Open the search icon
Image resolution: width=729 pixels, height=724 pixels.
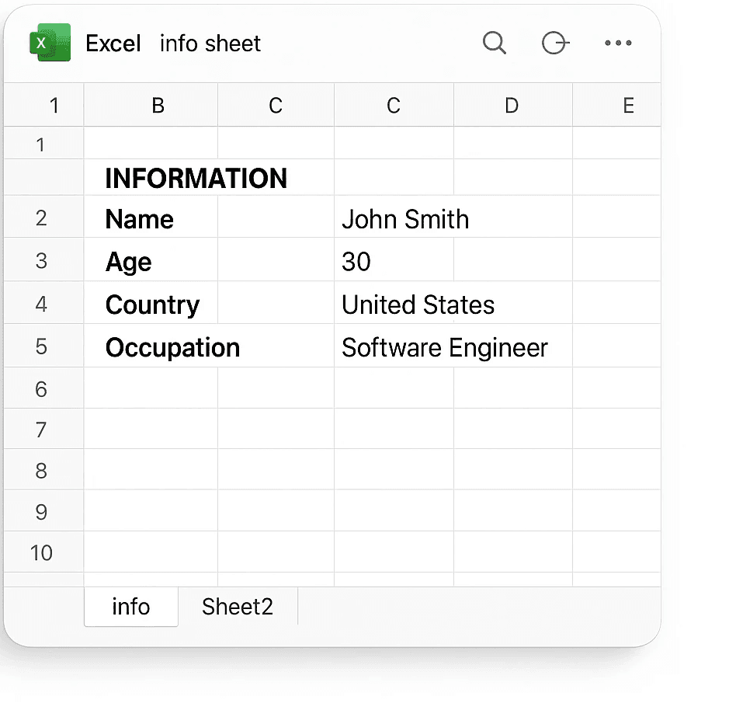pyautogui.click(x=495, y=44)
